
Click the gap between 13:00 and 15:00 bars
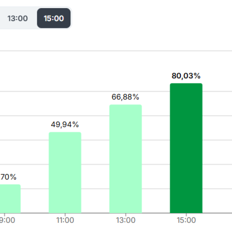point(156,155)
